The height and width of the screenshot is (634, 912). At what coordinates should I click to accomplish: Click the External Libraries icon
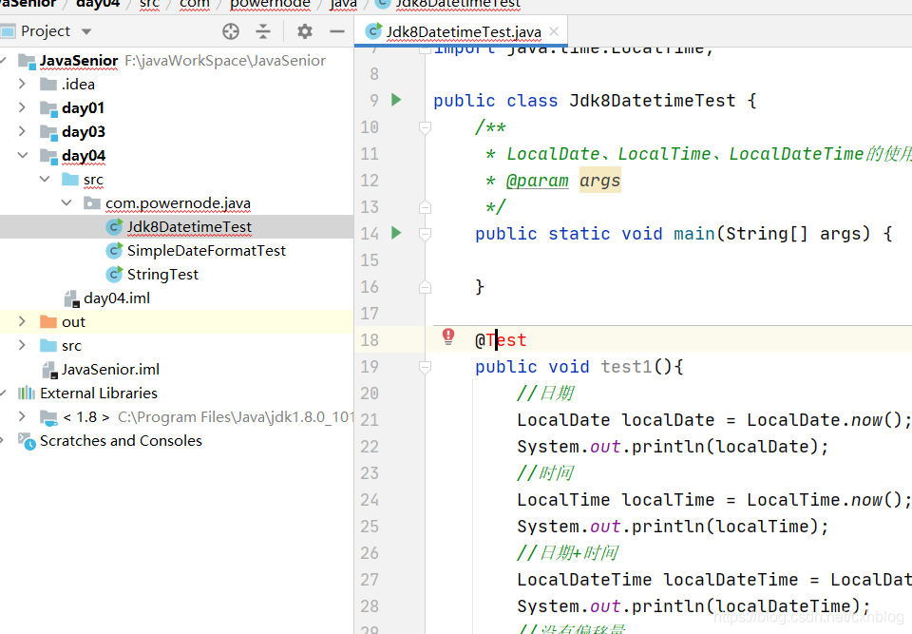(27, 393)
